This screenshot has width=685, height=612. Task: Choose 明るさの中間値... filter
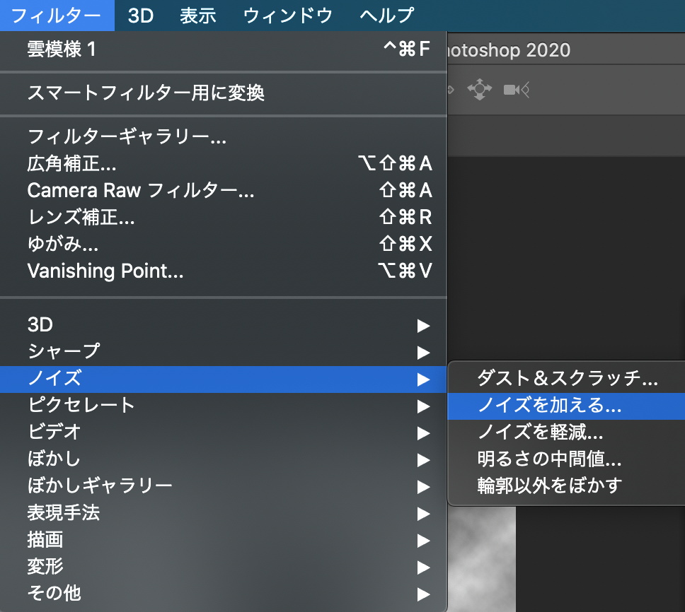[x=567, y=459]
